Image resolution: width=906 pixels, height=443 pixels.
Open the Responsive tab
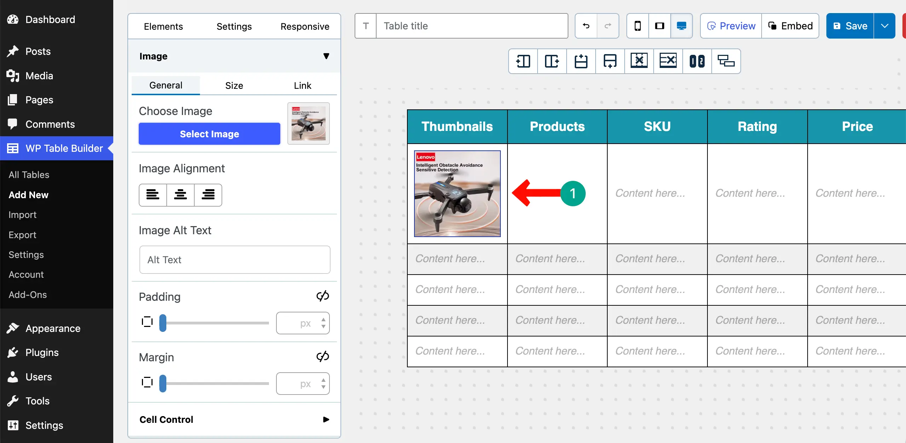pos(305,26)
